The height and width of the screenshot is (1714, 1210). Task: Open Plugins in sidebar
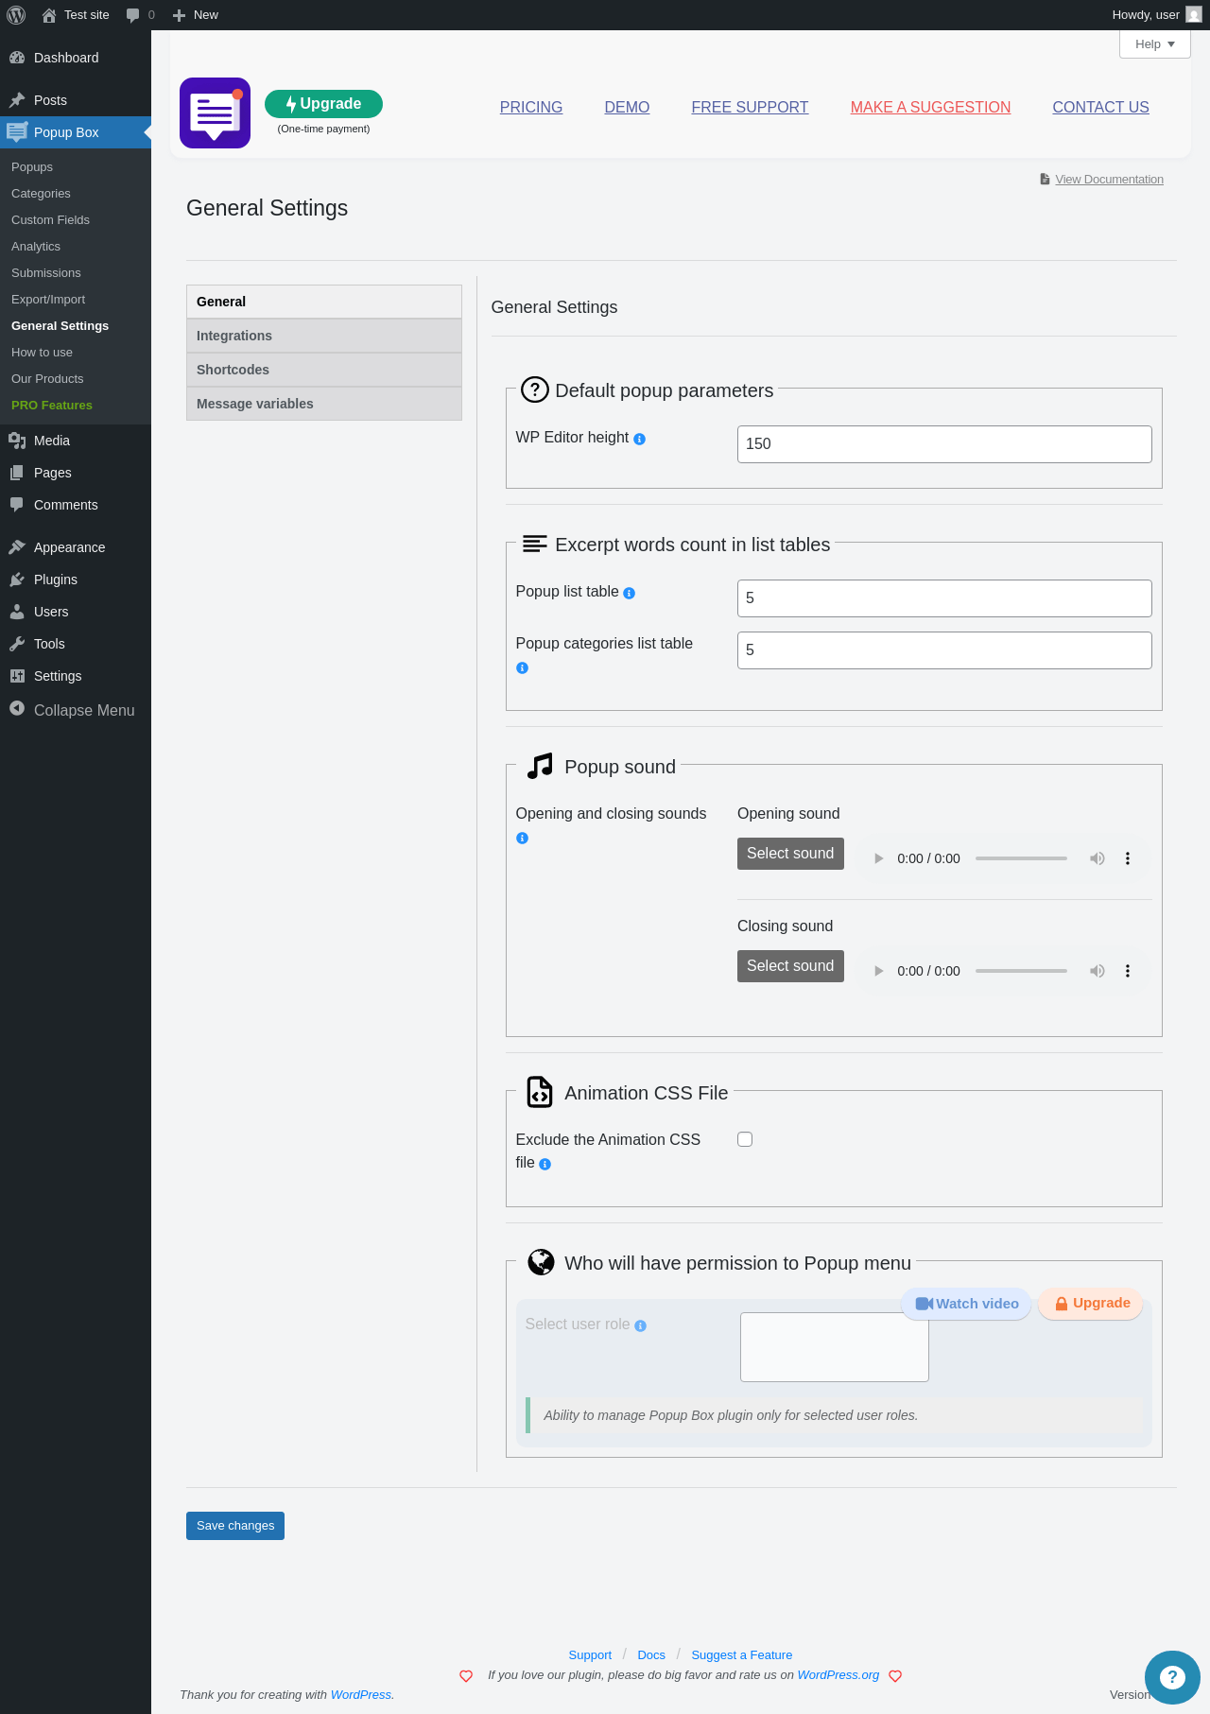click(76, 580)
